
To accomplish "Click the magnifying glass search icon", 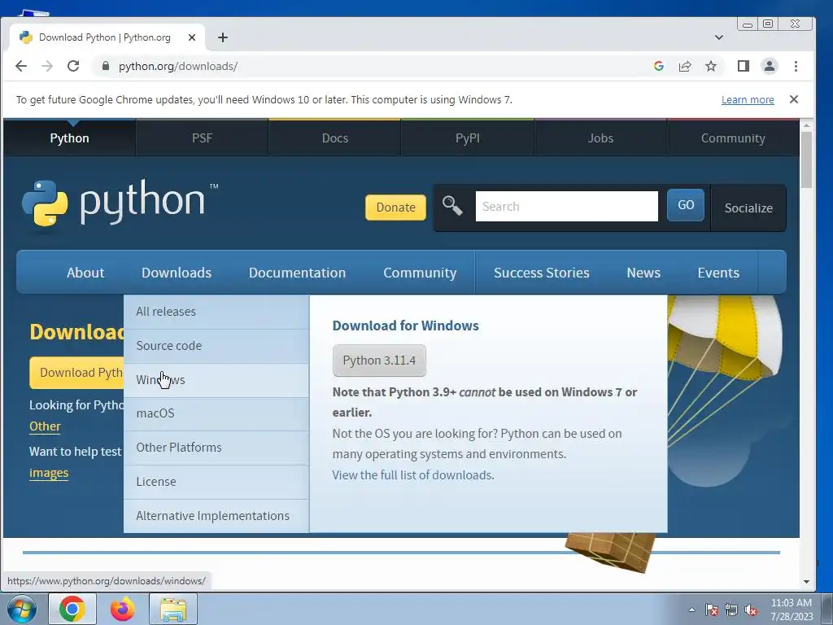I will point(452,205).
